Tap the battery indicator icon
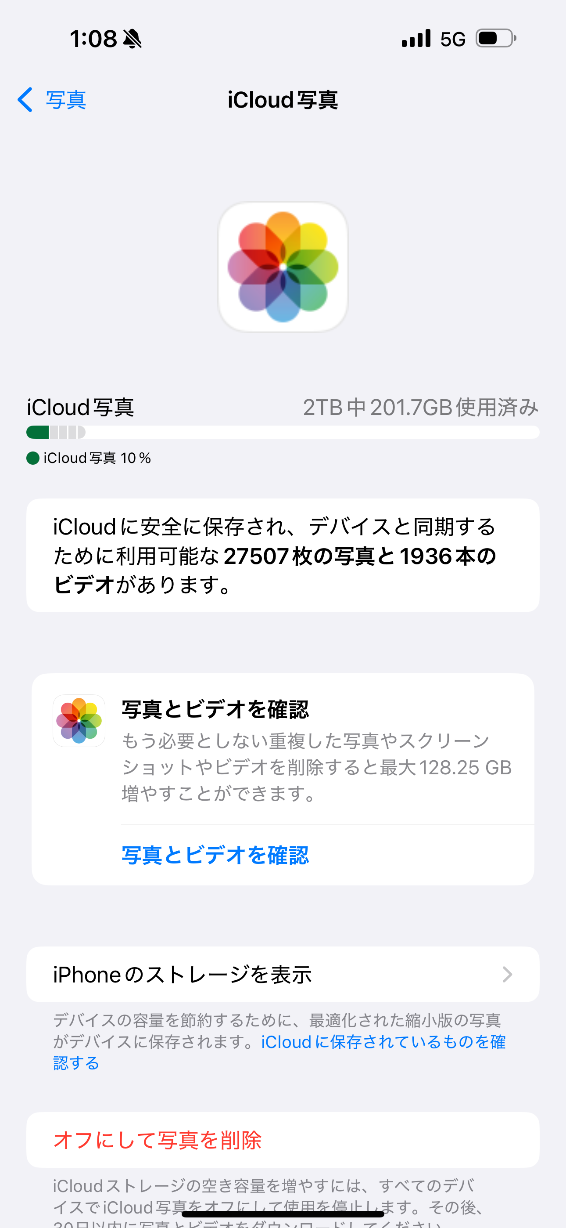This screenshot has width=566, height=1228. click(x=495, y=39)
